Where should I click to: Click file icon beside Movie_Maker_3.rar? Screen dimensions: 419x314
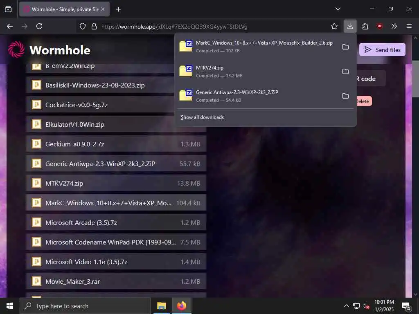point(36,281)
